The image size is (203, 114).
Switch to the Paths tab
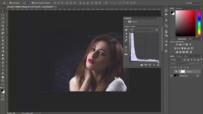tap(186, 56)
